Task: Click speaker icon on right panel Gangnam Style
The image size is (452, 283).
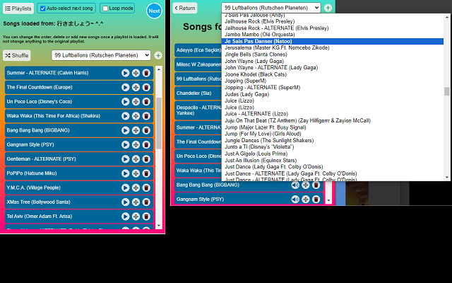Action: (295, 200)
